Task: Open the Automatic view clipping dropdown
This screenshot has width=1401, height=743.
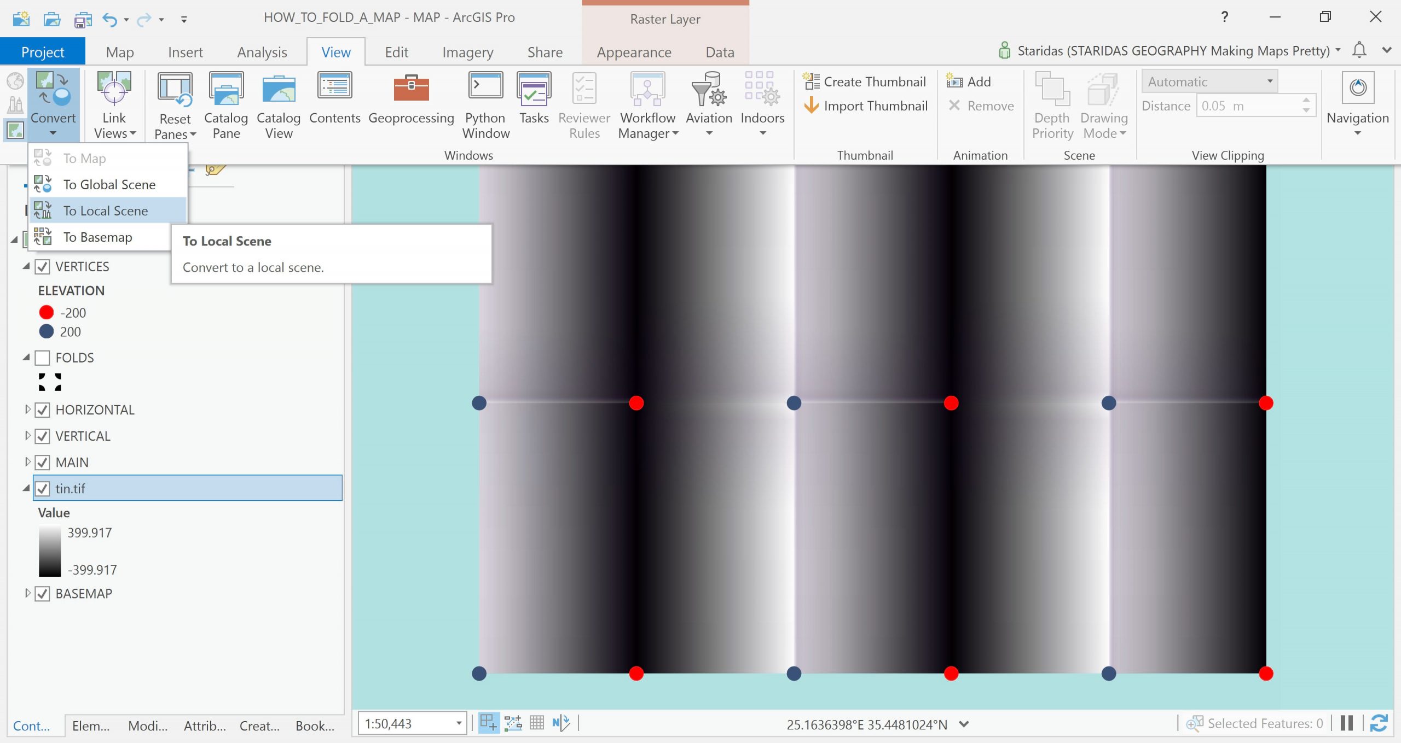Action: point(1270,81)
